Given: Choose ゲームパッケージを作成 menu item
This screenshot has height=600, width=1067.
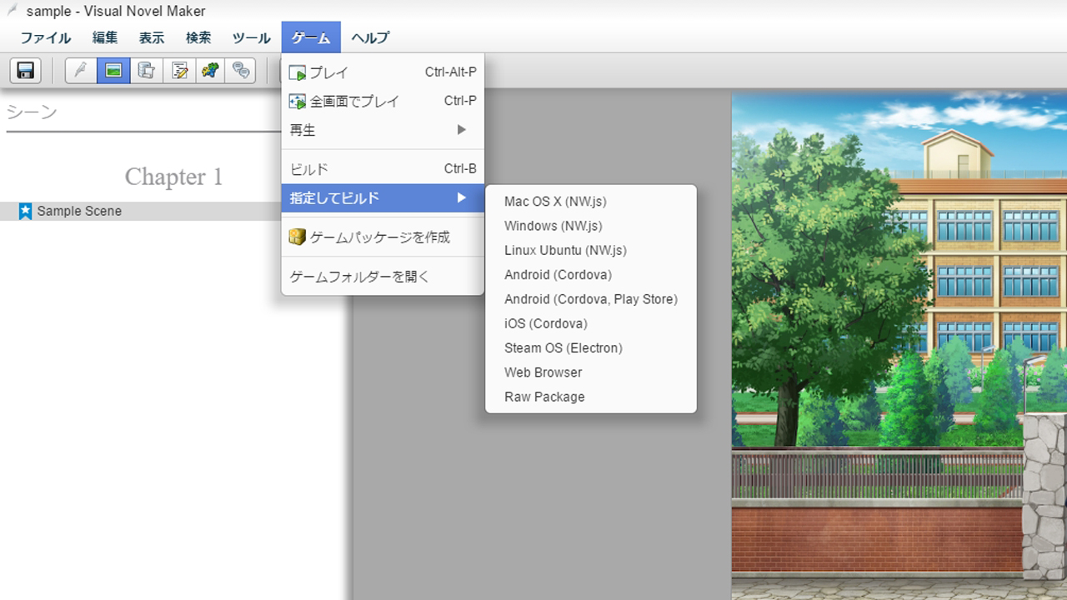Looking at the screenshot, I should click(379, 237).
